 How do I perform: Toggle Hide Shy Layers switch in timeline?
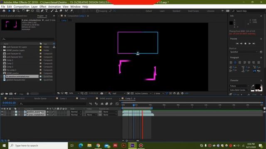tap(102, 104)
